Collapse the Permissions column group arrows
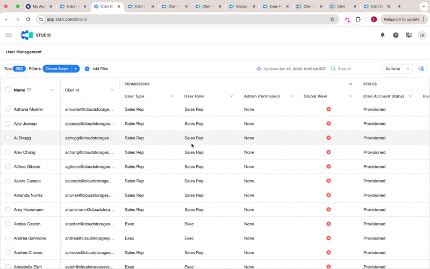430x269 pixels. [350, 84]
